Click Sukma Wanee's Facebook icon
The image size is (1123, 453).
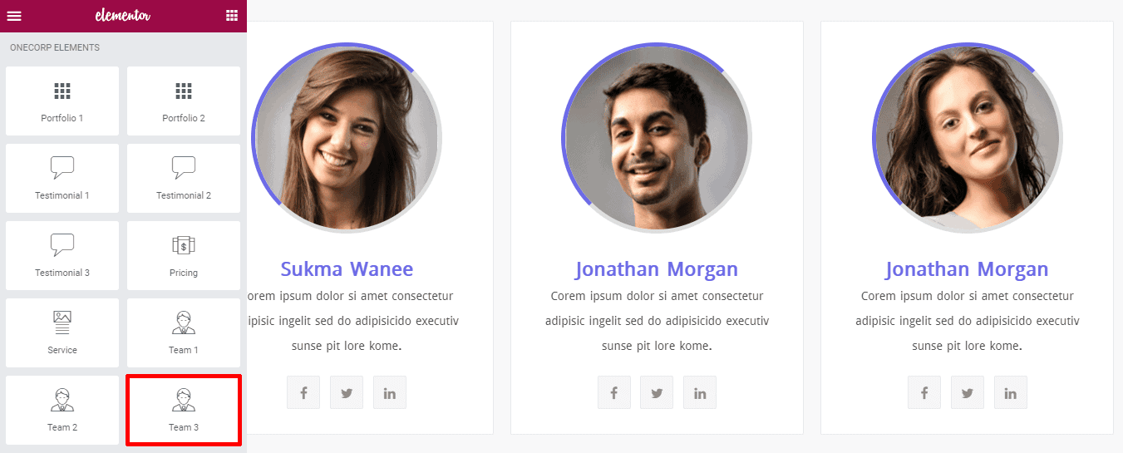point(303,392)
